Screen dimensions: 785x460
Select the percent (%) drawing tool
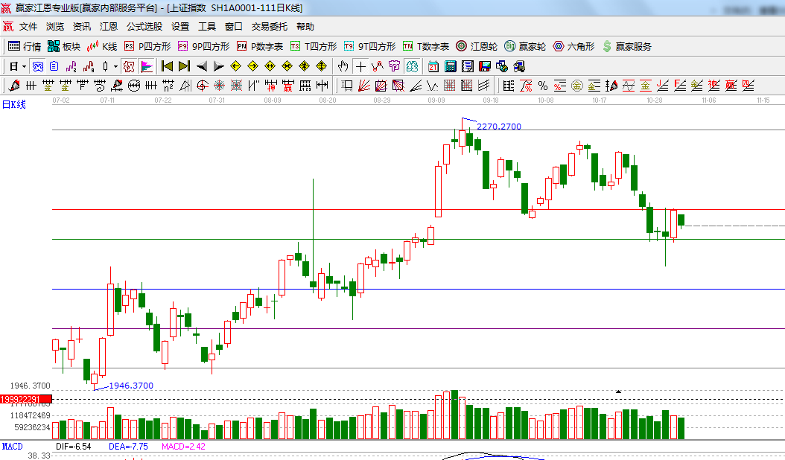(x=542, y=86)
